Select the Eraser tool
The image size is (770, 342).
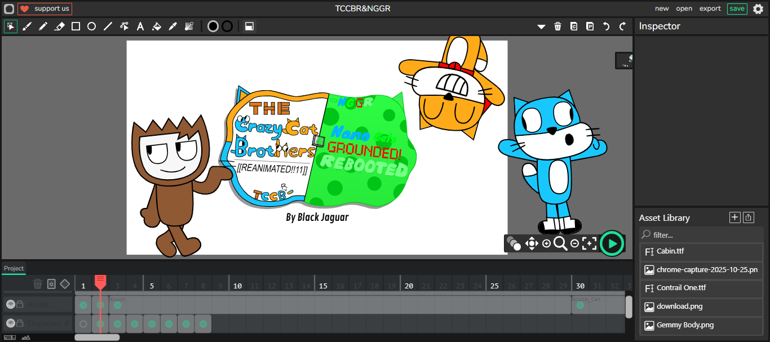pos(59,26)
